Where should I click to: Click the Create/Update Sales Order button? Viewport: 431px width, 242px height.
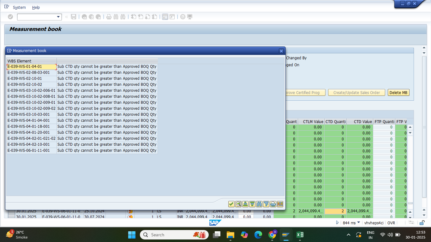(x=356, y=92)
